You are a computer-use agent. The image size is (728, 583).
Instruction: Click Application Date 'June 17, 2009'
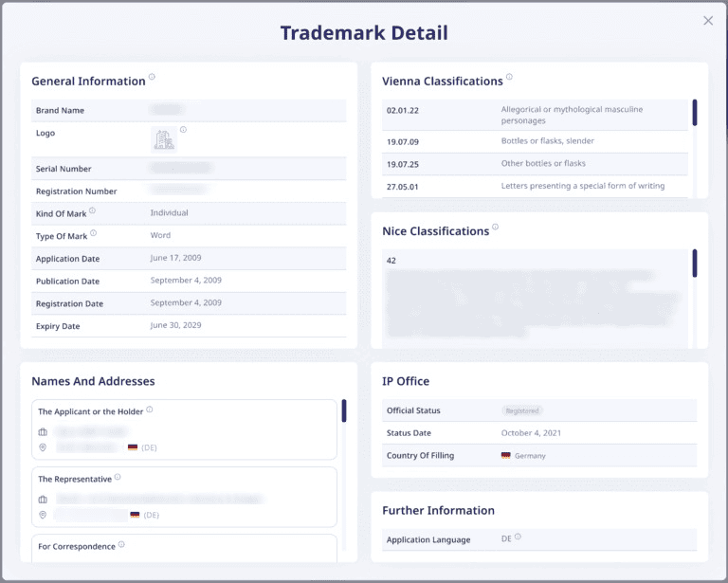pos(175,258)
